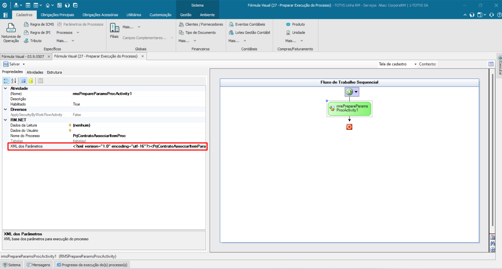Expand Mais... in Globais group
The image size is (502, 269).
[131, 27]
